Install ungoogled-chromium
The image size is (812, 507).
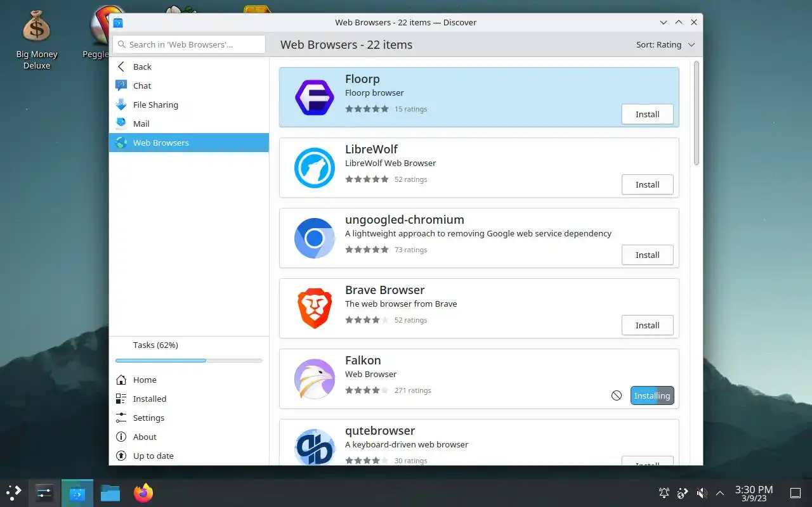click(647, 255)
